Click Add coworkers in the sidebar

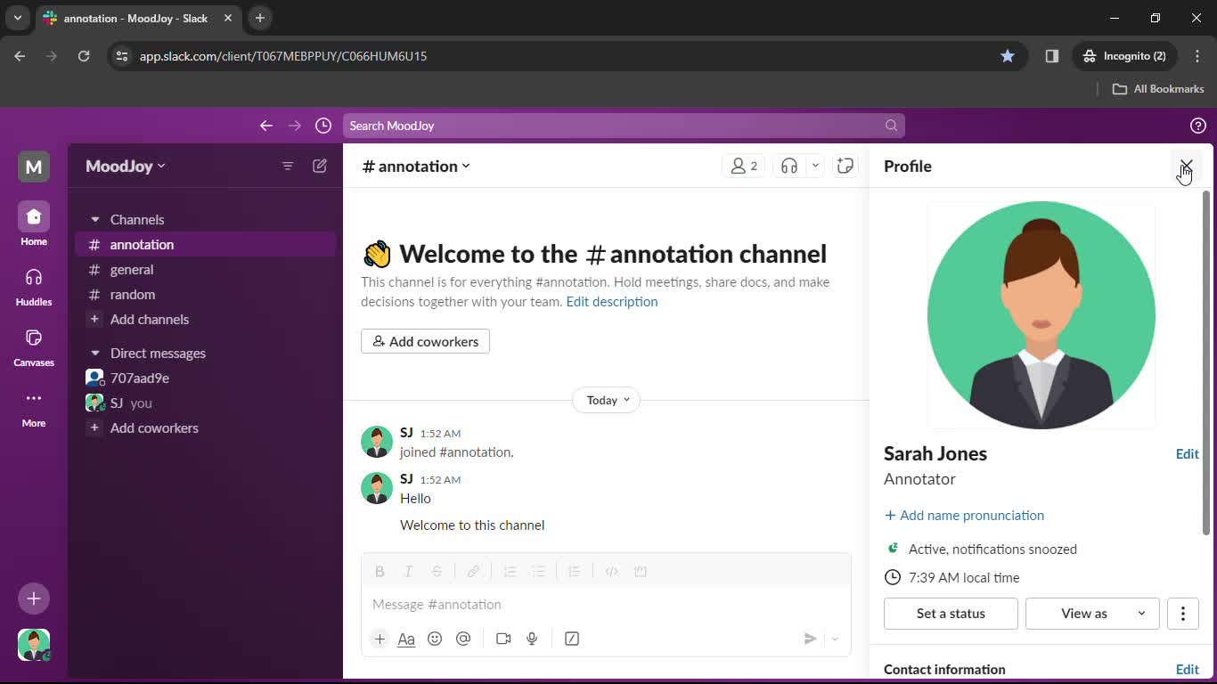pos(205,427)
